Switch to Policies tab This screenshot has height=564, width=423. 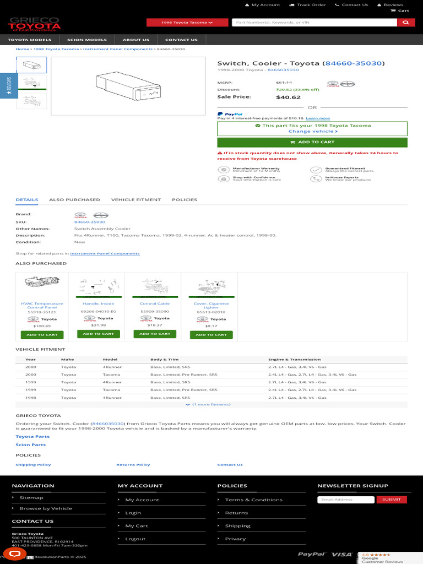[x=185, y=199]
